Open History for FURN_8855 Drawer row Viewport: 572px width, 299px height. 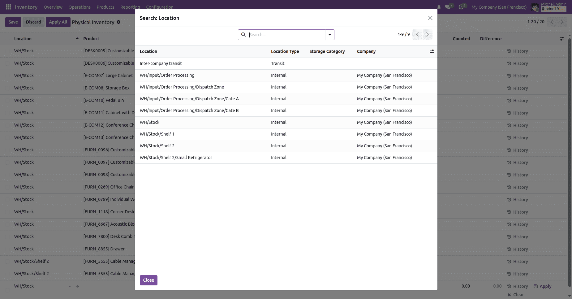pos(518,249)
